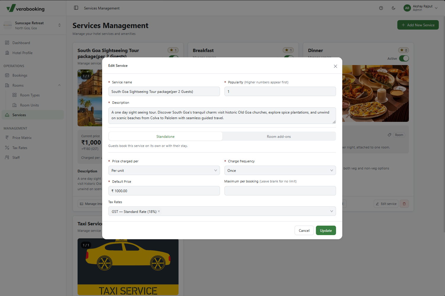Image resolution: width=445 pixels, height=296 pixels.
Task: Switch to dark mode moon icon
Action: tap(393, 8)
